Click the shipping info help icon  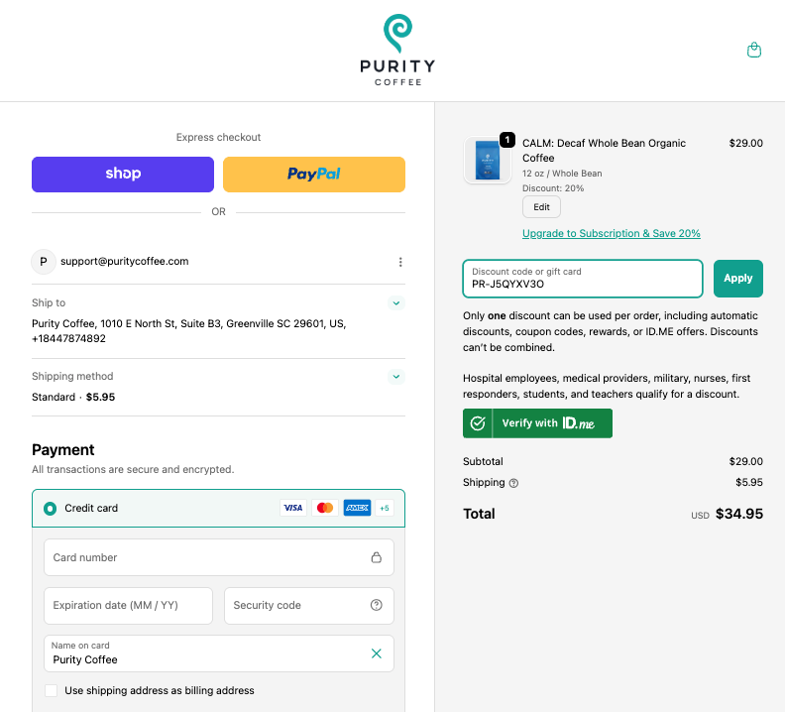pos(513,483)
